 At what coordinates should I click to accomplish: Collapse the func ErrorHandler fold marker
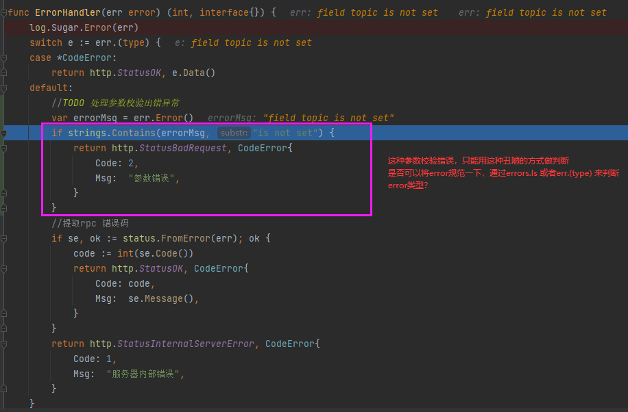click(3, 13)
